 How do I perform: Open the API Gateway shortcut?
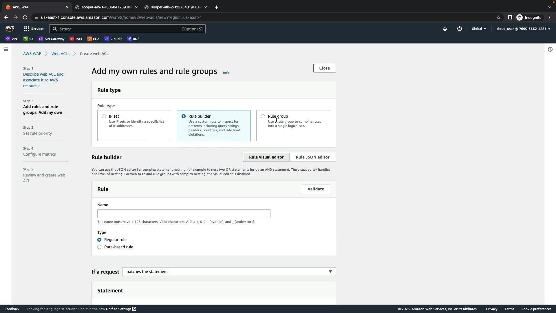click(52, 39)
